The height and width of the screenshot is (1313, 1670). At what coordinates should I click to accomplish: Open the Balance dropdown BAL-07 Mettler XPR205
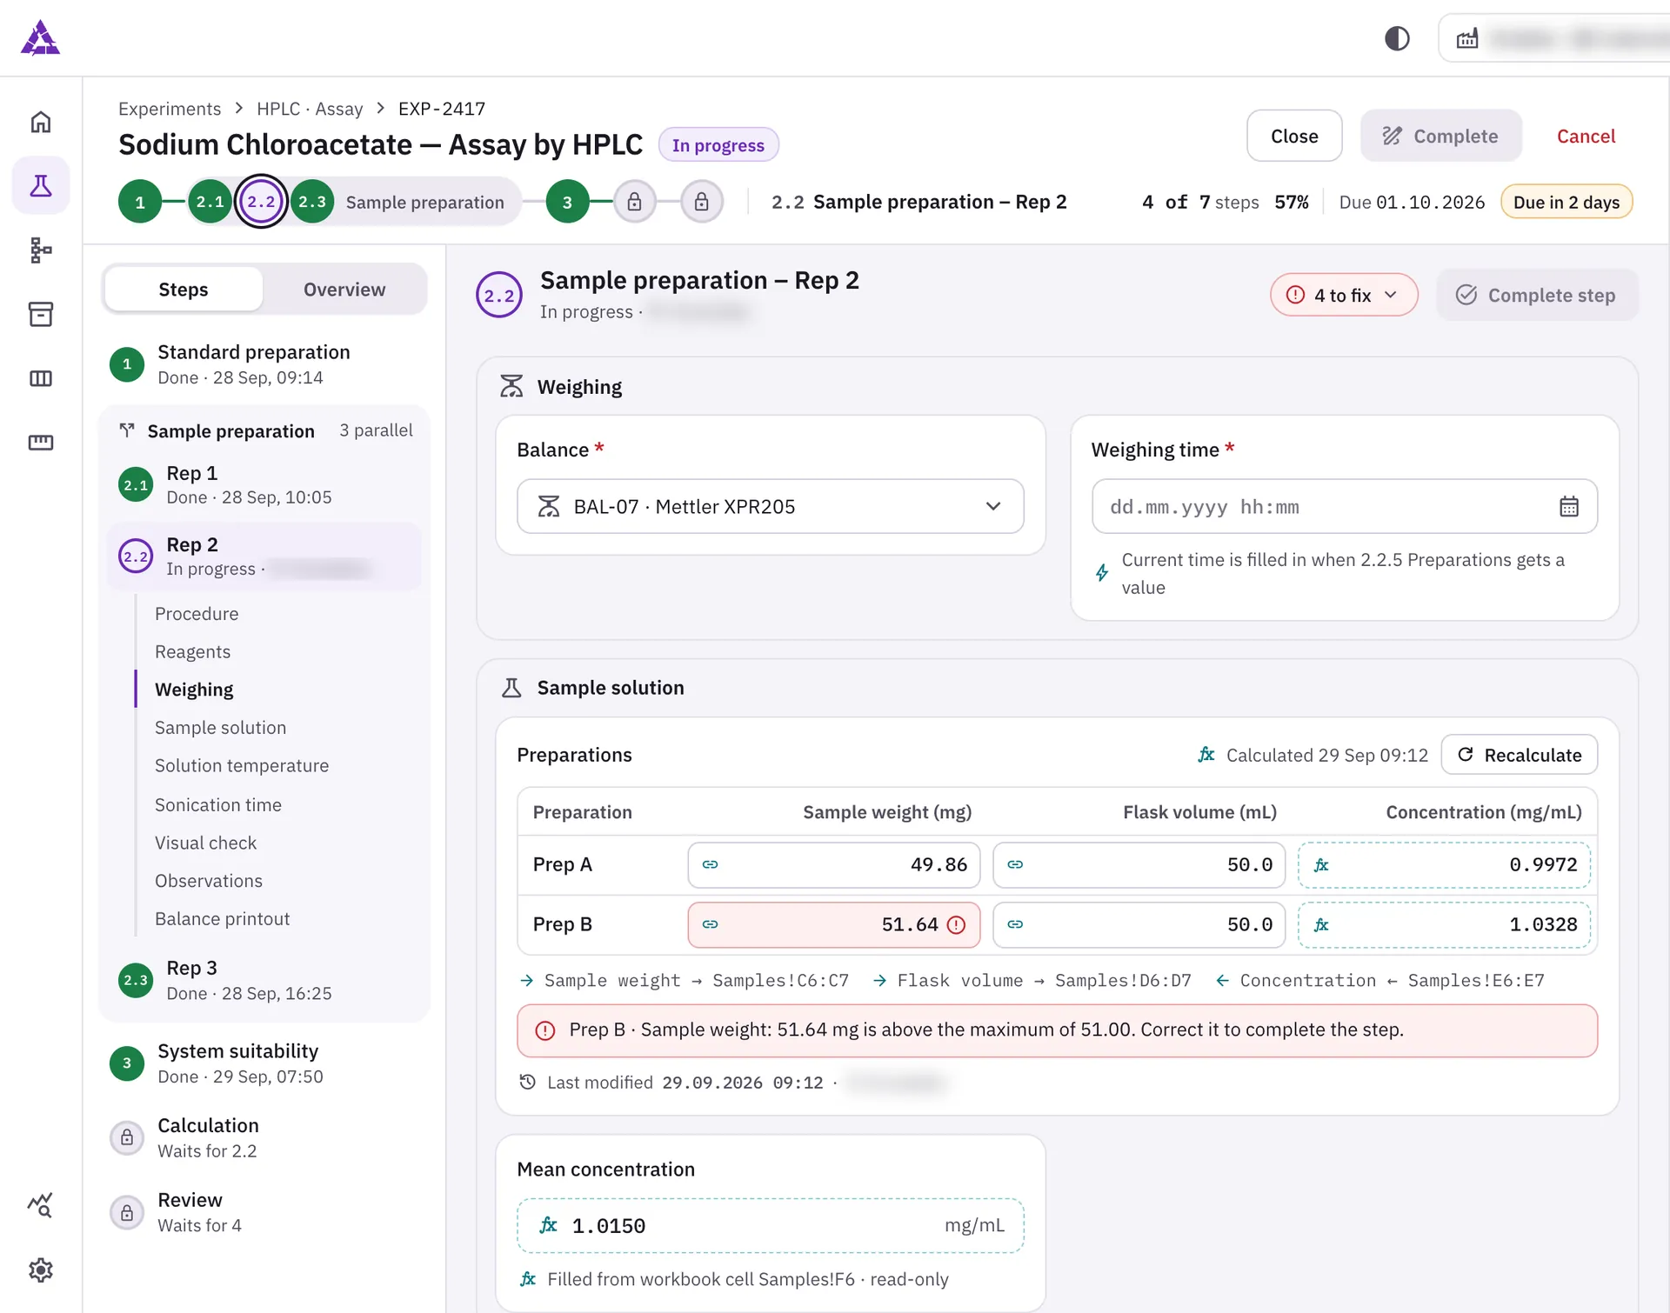pyautogui.click(x=770, y=506)
